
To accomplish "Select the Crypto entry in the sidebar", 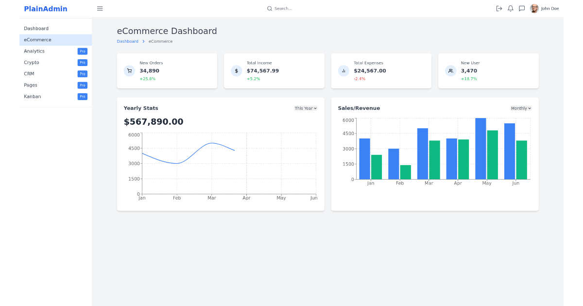I will tap(31, 62).
